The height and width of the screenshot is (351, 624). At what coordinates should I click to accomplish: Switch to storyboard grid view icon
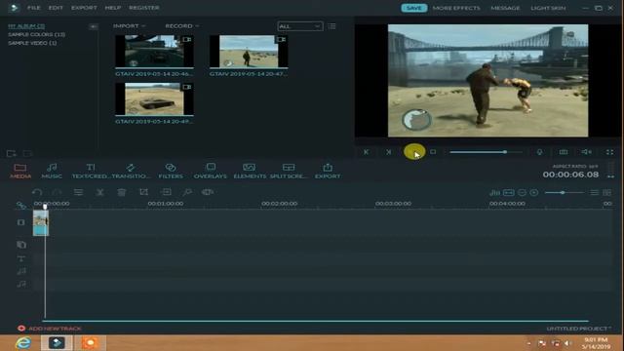[606, 193]
